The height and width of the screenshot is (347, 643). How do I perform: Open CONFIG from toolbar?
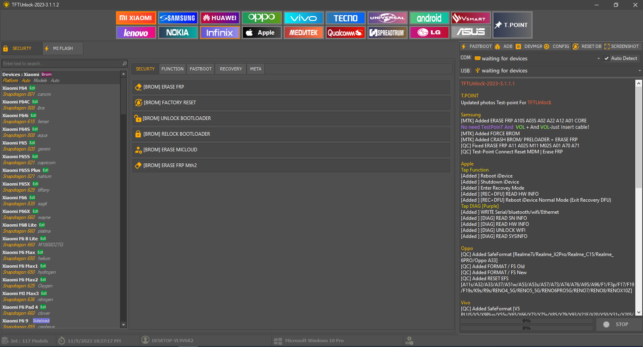(x=556, y=46)
